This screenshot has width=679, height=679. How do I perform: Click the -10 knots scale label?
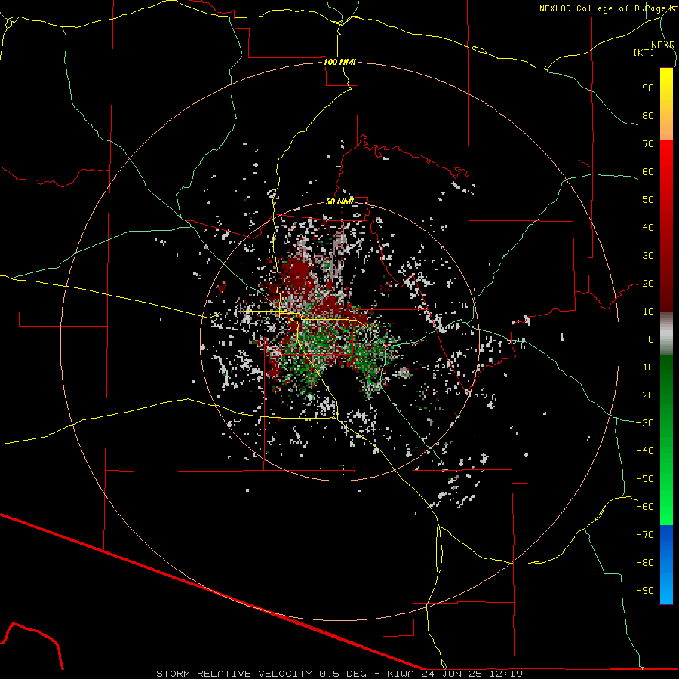[645, 367]
